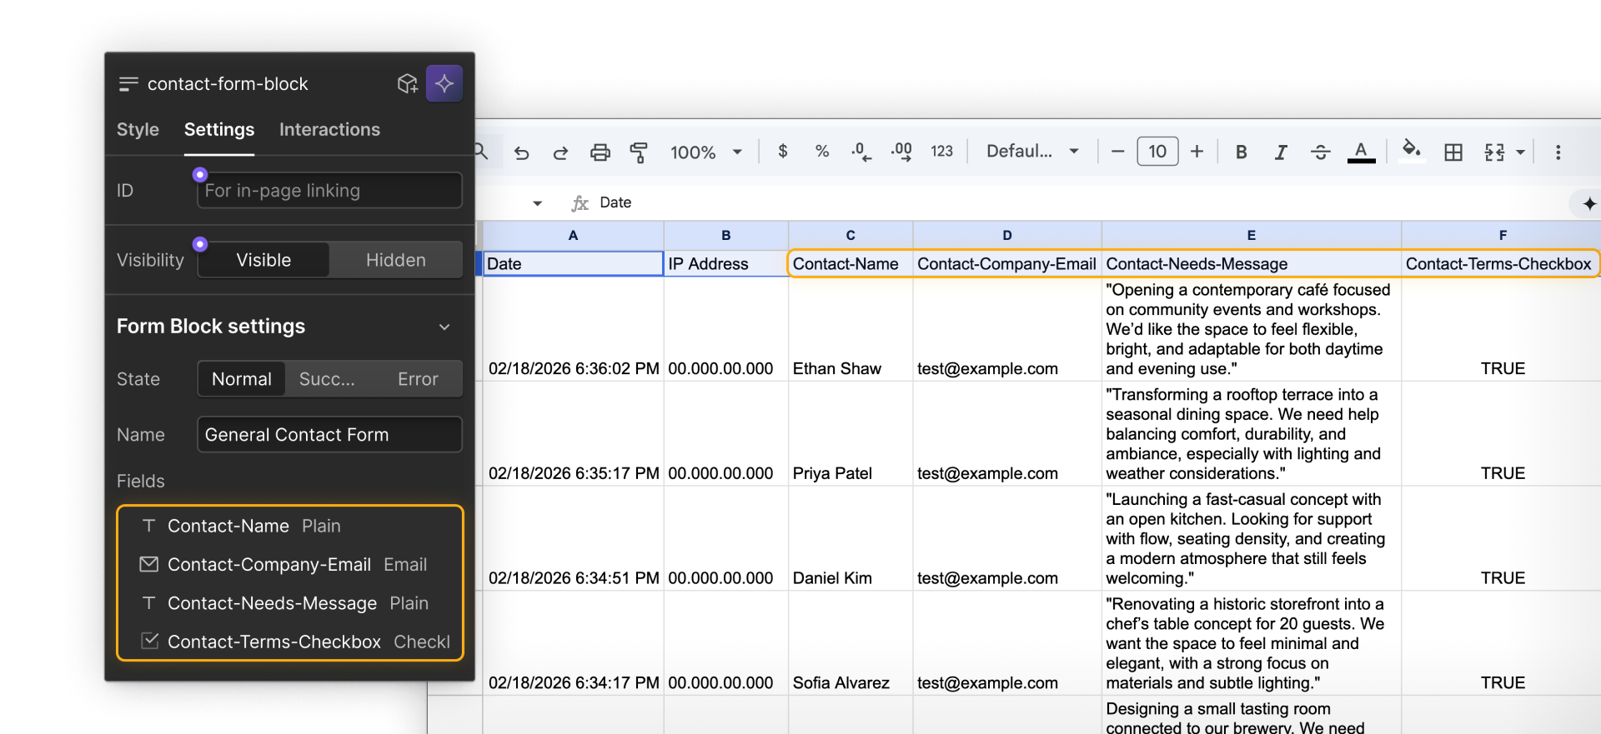Click the redo icon in Sheets toolbar
The image size is (1601, 734).
(560, 152)
